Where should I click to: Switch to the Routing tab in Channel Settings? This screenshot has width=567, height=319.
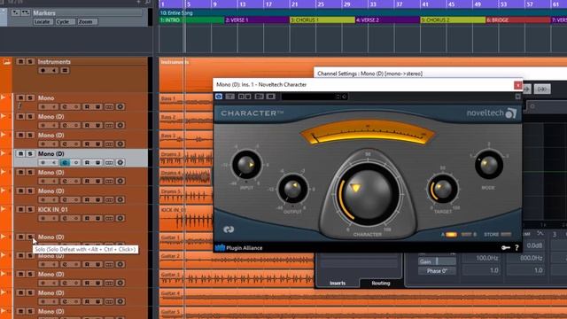381,284
